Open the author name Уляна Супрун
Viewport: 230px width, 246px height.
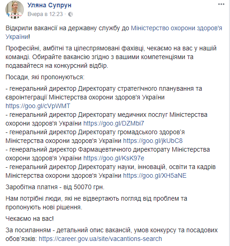49,5
